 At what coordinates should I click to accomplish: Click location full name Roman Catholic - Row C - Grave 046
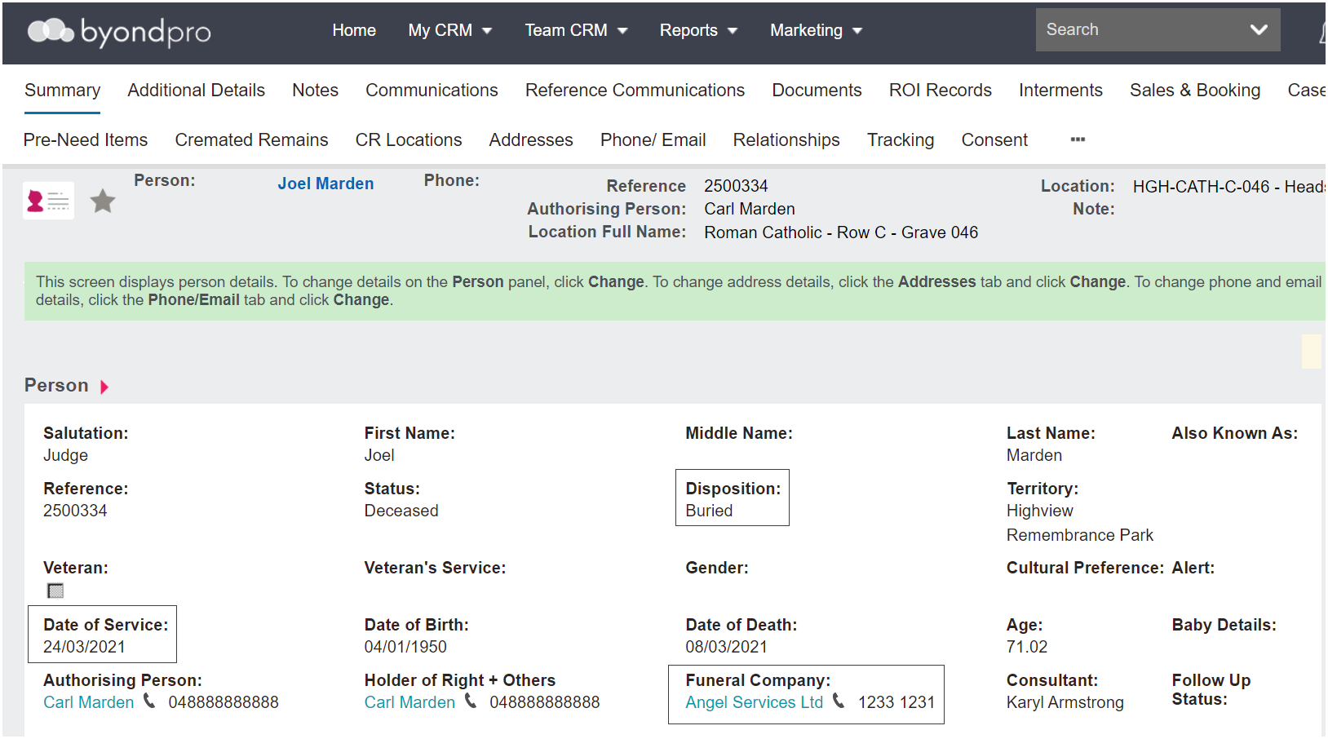click(841, 232)
